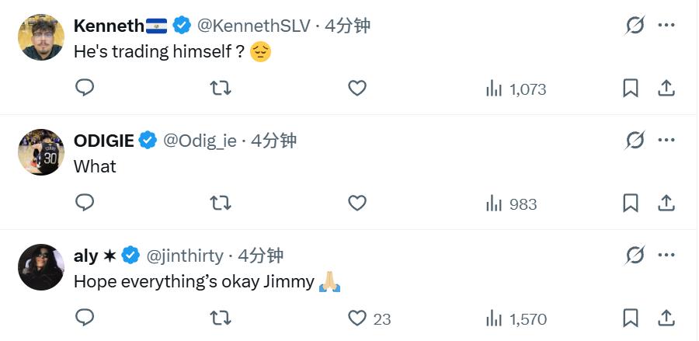Screen dimensions: 699x341
Task: Share Kenneth's tweet
Action: click(x=666, y=89)
